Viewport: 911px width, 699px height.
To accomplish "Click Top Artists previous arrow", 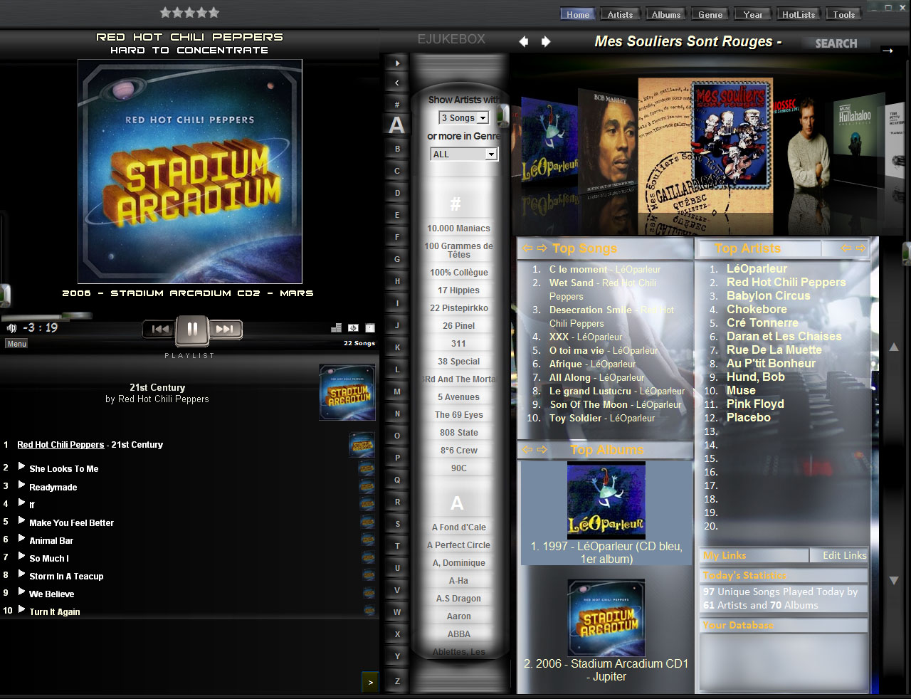I will point(846,248).
